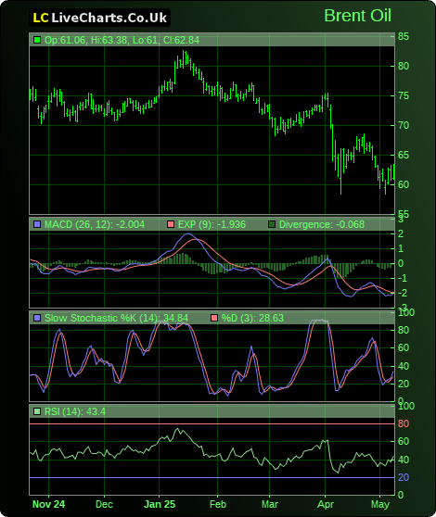Click the blue Slow Stochastic %K legend square

37,318
